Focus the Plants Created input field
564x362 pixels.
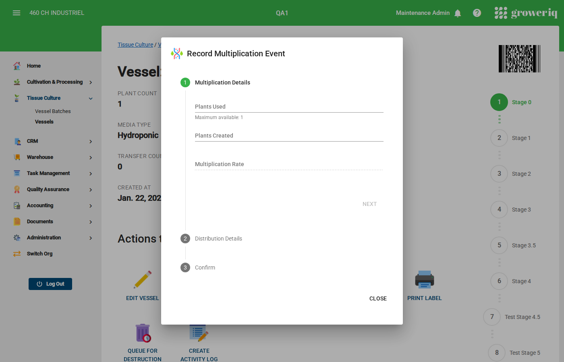click(x=289, y=136)
